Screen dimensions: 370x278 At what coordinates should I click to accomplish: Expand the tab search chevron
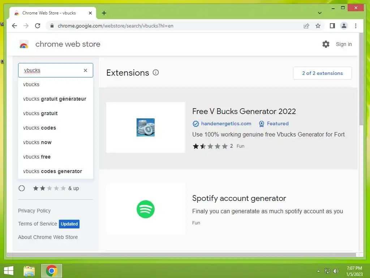point(320,13)
